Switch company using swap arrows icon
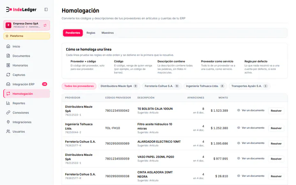This screenshot has height=185, width=296. pos(45,25)
